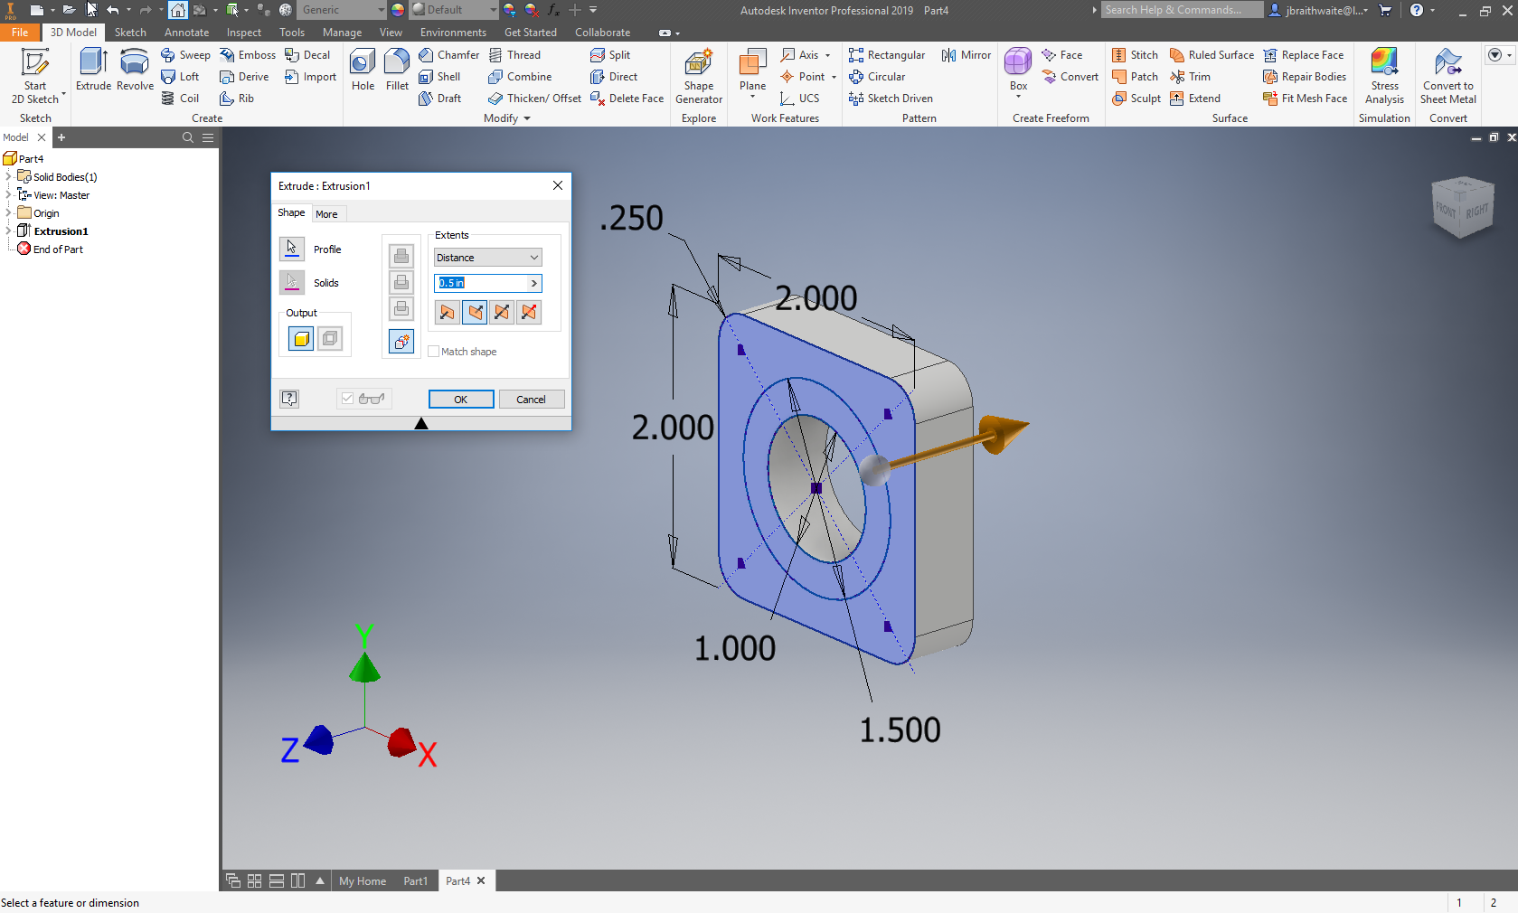Screen dimensions: 1518x913
Task: Open Thicken/Offset tool
Action: 534,99
